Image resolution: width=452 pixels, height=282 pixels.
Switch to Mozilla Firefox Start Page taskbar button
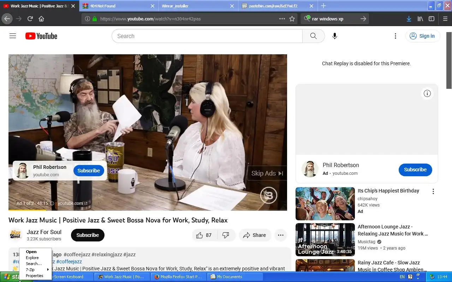(x=178, y=277)
